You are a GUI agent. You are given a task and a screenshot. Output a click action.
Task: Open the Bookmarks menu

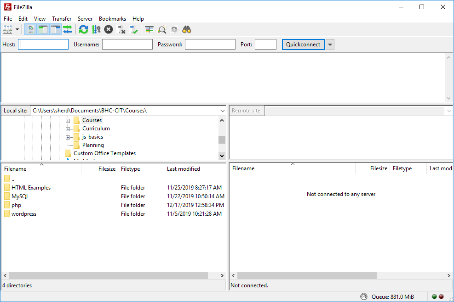click(x=112, y=18)
